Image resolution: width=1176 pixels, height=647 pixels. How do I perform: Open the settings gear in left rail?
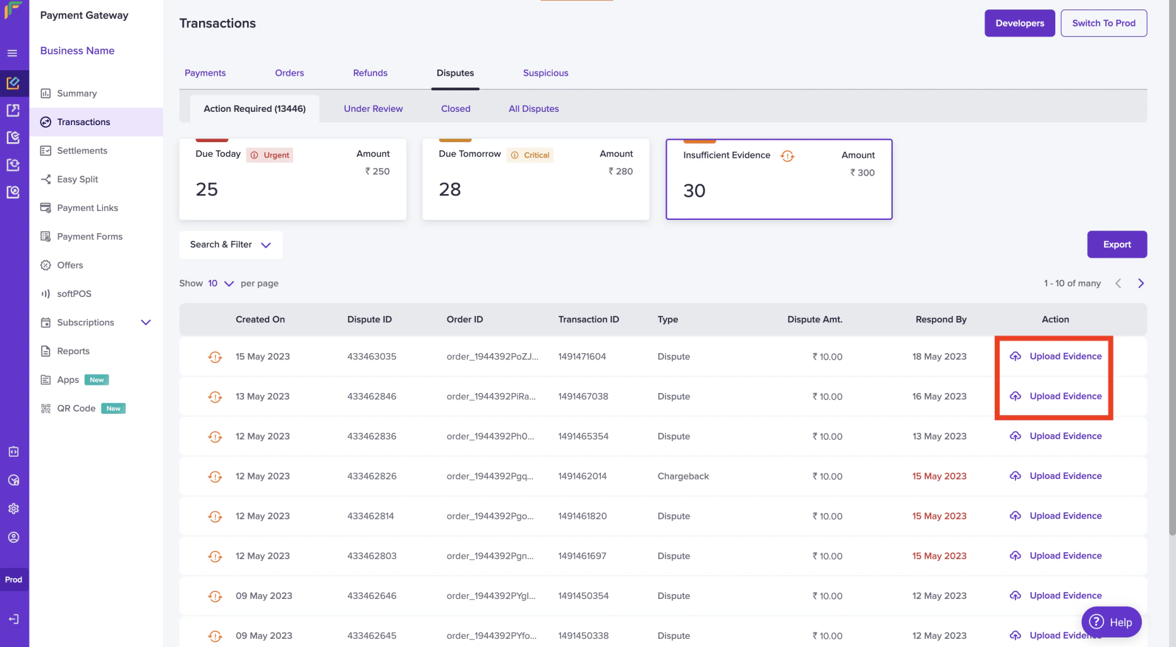click(x=13, y=509)
